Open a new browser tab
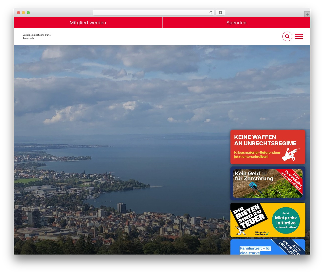324x274 pixels. click(x=307, y=14)
